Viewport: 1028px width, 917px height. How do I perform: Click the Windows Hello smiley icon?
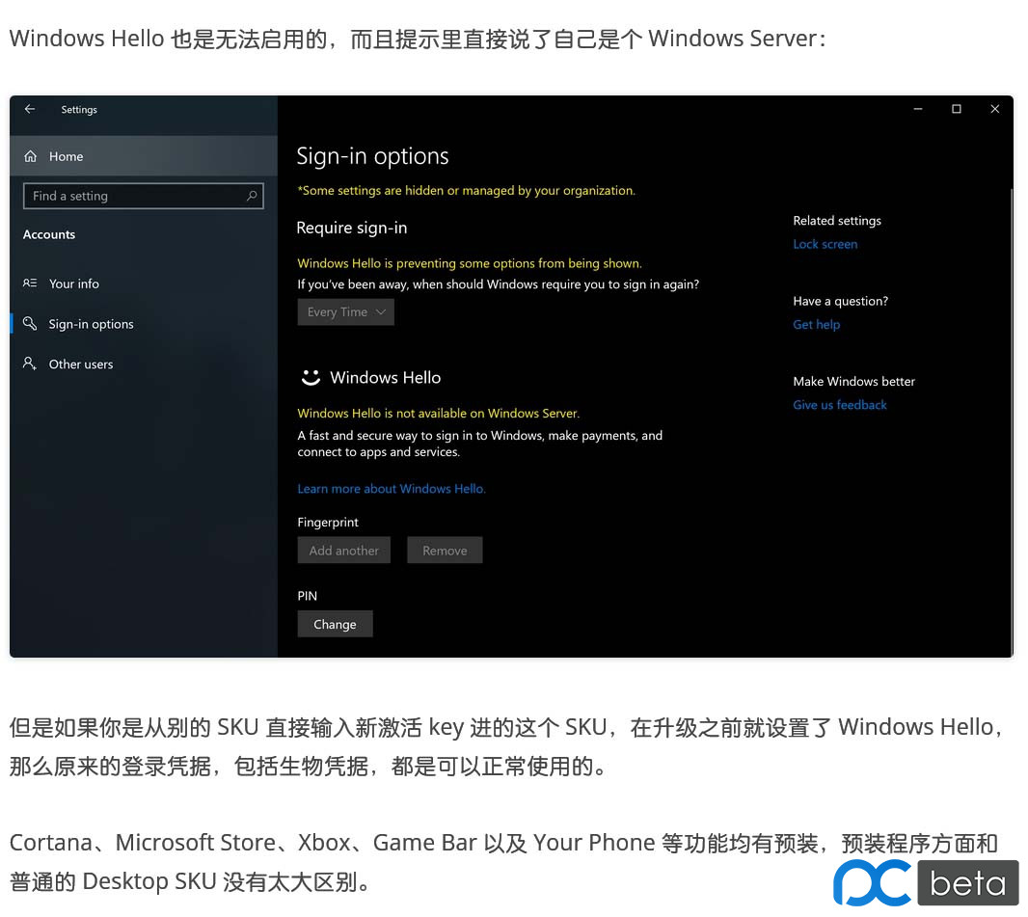(x=311, y=377)
